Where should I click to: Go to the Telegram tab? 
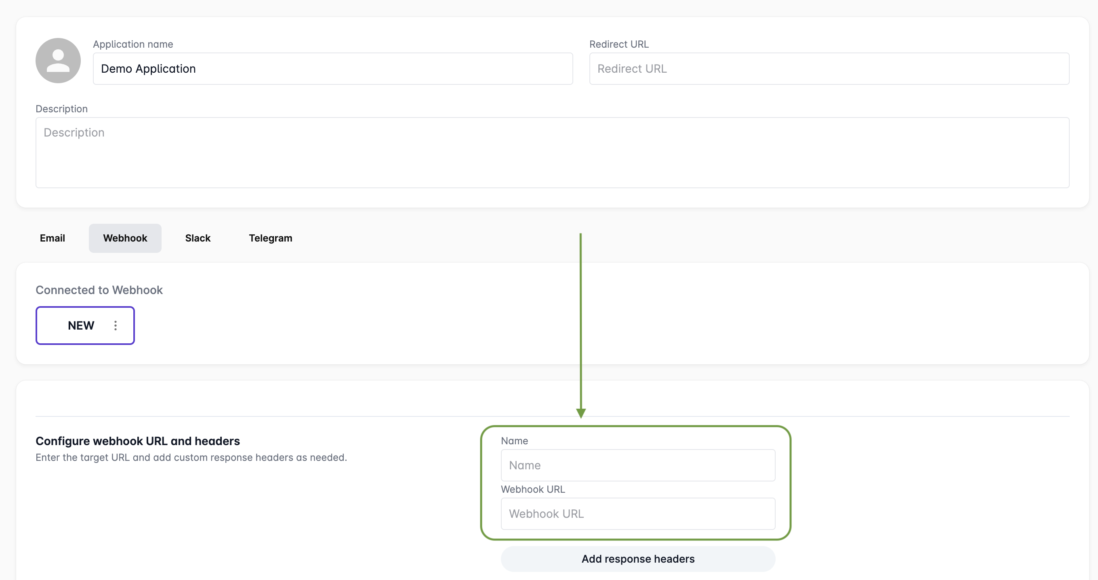[270, 238]
